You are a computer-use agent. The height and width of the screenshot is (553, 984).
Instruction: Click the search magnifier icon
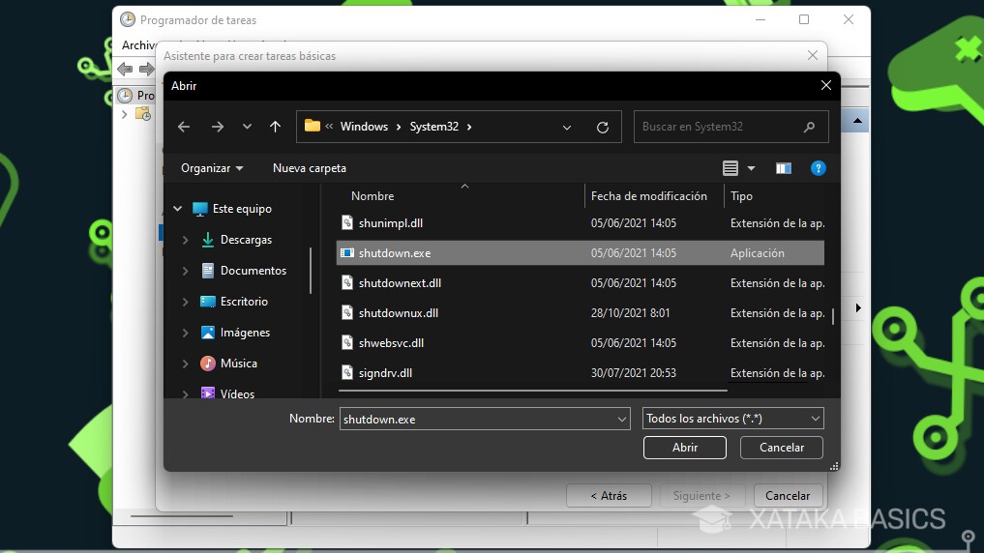[809, 127]
